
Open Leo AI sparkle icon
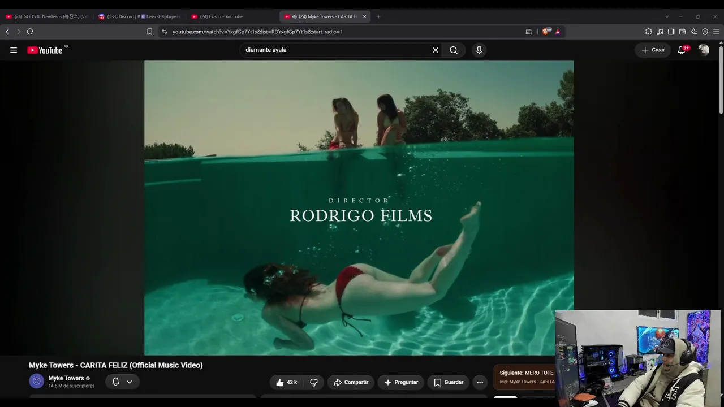(693, 32)
